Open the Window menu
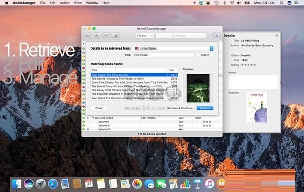This screenshot has width=304, height=192. tap(92, 3)
